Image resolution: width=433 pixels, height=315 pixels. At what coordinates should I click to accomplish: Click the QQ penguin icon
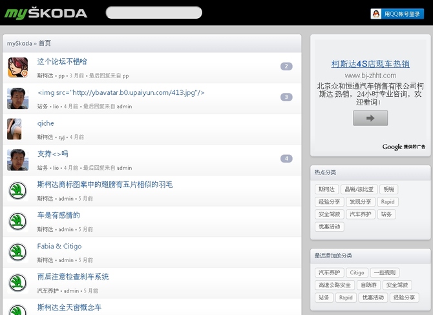point(376,14)
